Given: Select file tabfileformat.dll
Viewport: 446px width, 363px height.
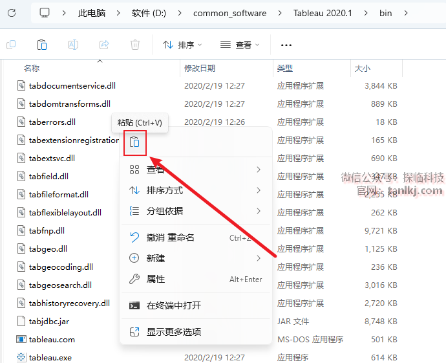Looking at the screenshot, I should coord(59,195).
